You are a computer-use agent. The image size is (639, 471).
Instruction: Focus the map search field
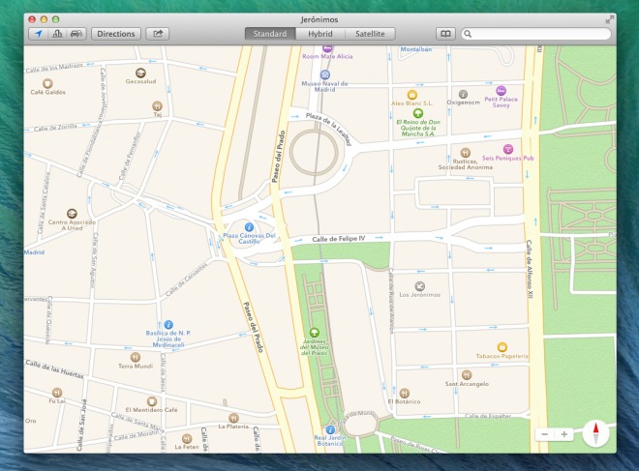click(536, 34)
